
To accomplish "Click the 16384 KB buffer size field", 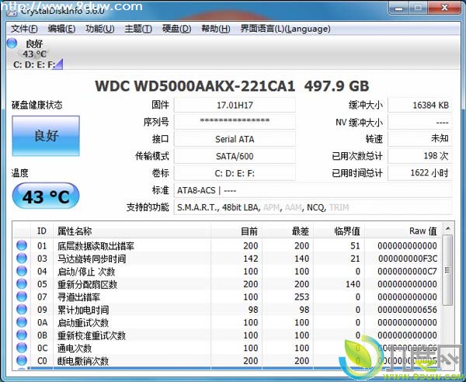I will point(420,105).
